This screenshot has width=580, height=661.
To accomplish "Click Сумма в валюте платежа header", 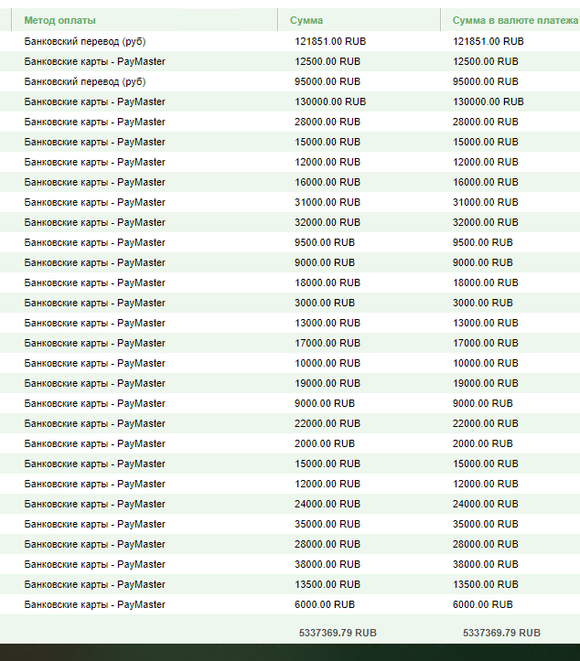I will (x=515, y=20).
